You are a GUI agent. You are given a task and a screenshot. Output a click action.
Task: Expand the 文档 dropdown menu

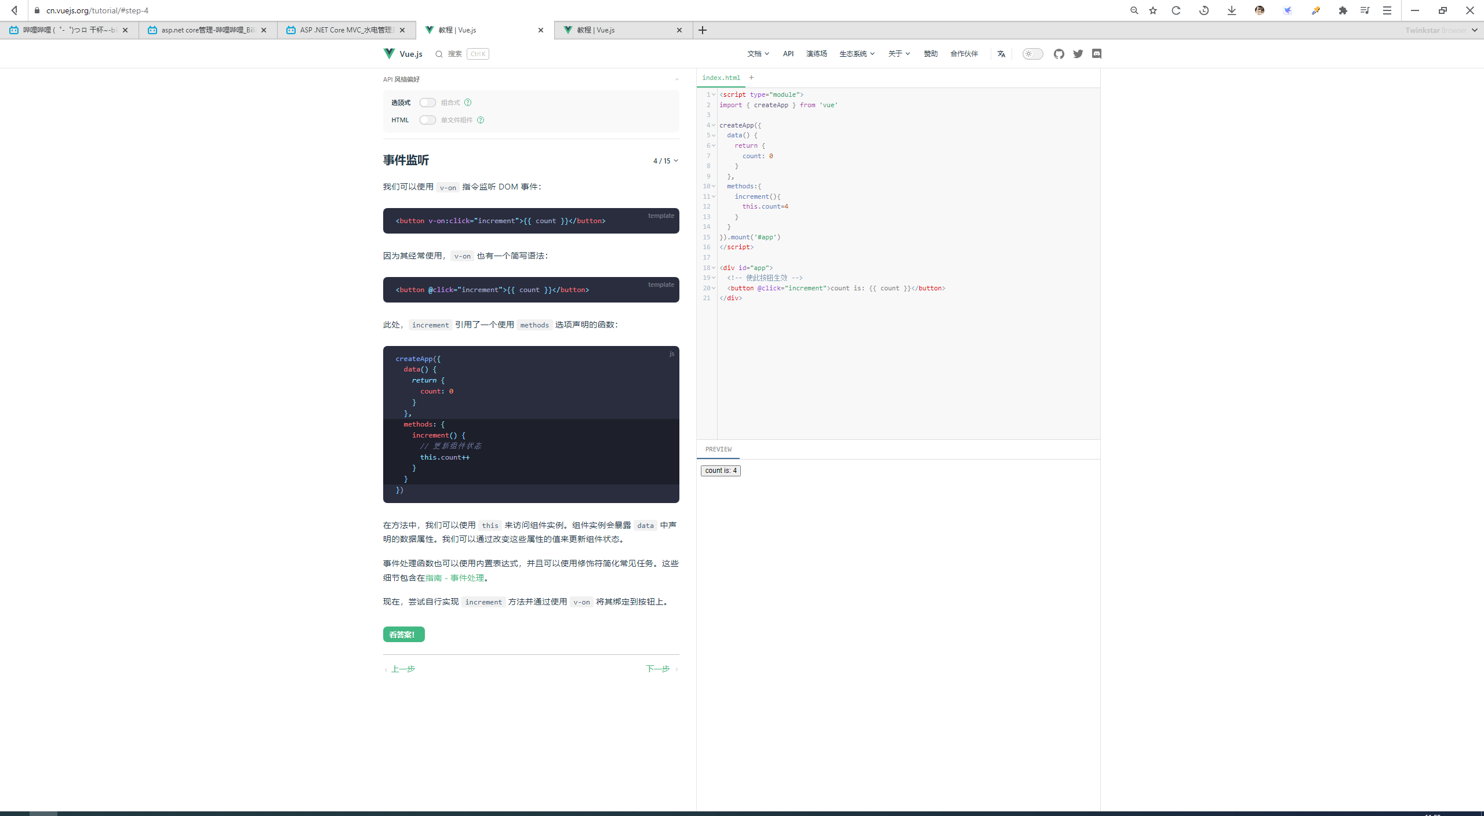(758, 54)
